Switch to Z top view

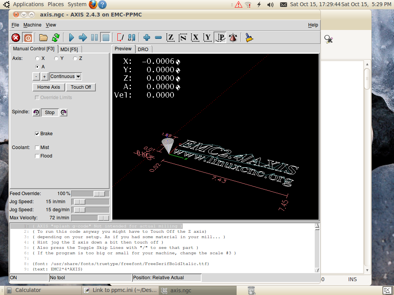170,38
